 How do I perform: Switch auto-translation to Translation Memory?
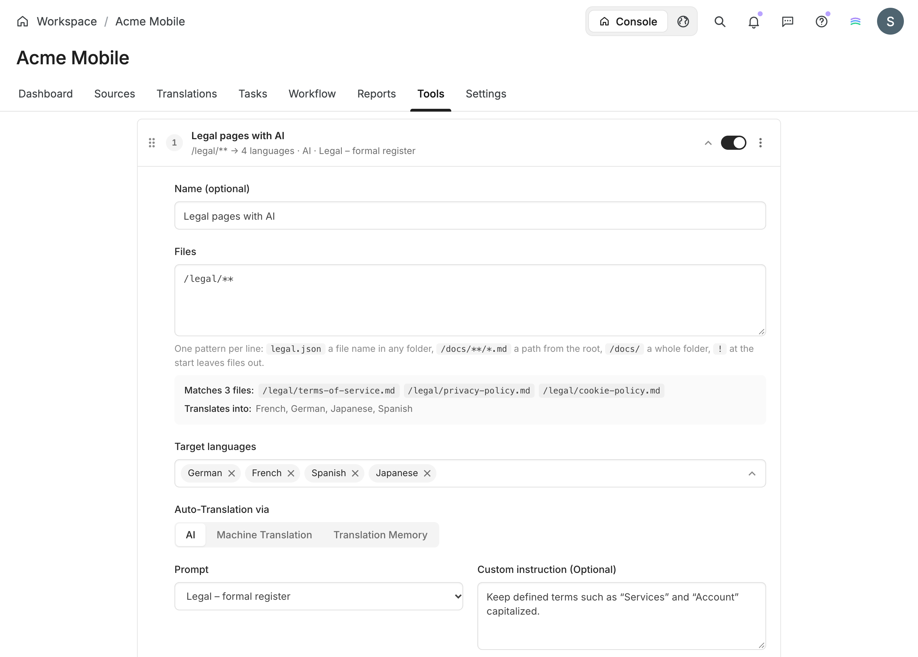coord(380,534)
